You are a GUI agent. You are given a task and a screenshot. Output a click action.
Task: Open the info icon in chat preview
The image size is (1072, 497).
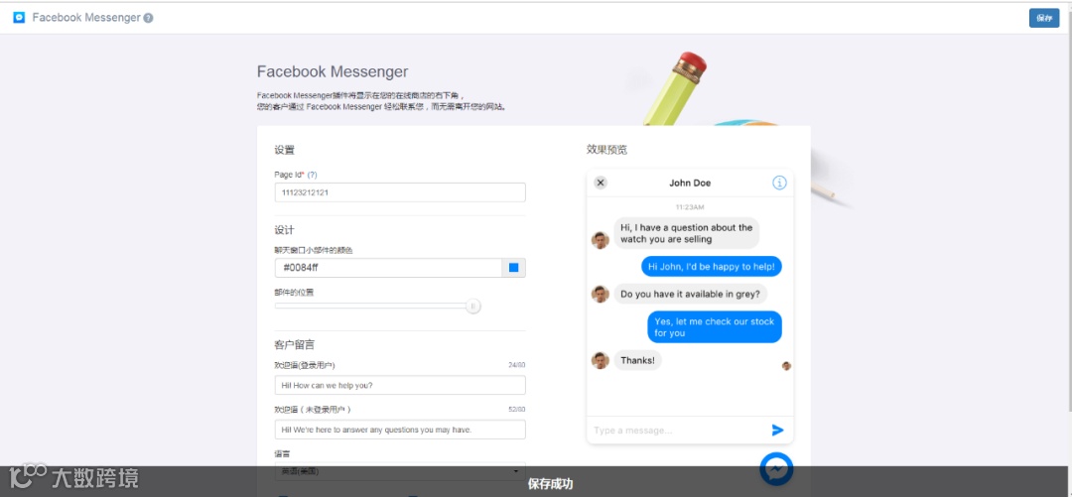coord(779,183)
